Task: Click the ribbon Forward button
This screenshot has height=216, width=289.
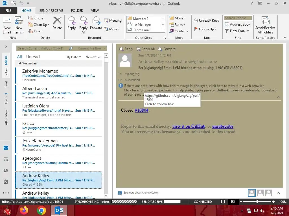Action: click(96, 23)
